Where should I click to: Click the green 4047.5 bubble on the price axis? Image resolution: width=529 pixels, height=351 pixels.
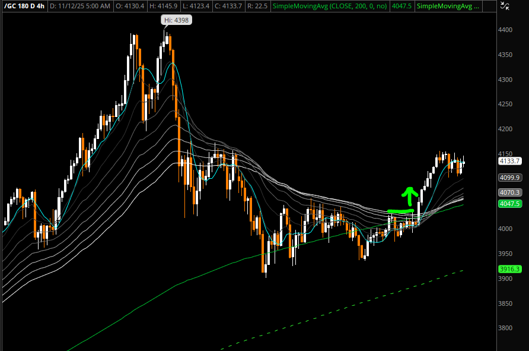pos(509,204)
